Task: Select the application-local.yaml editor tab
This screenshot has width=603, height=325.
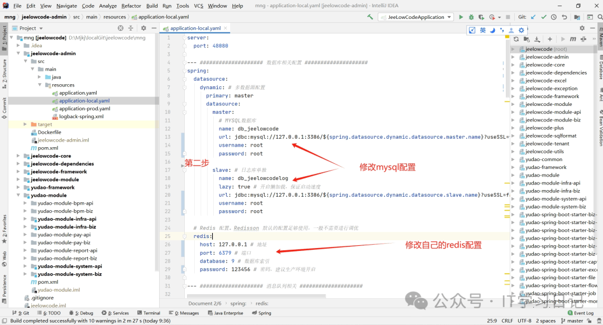Action: 195,28
